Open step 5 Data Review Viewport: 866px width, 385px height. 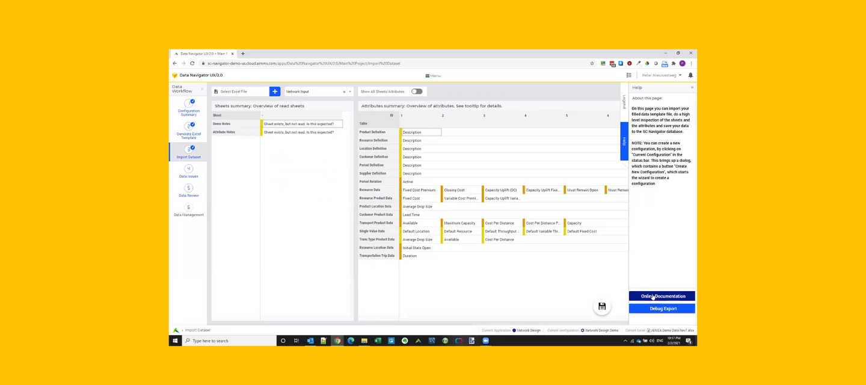tap(189, 191)
